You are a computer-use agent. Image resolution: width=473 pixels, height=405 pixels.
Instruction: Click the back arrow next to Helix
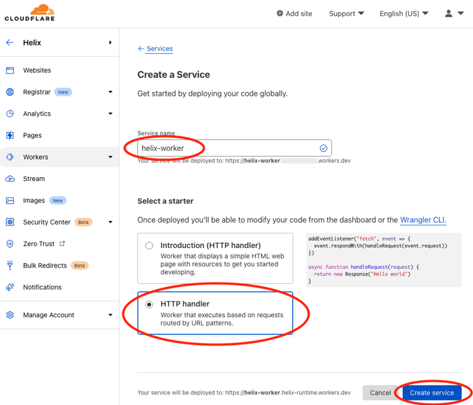pyautogui.click(x=10, y=42)
